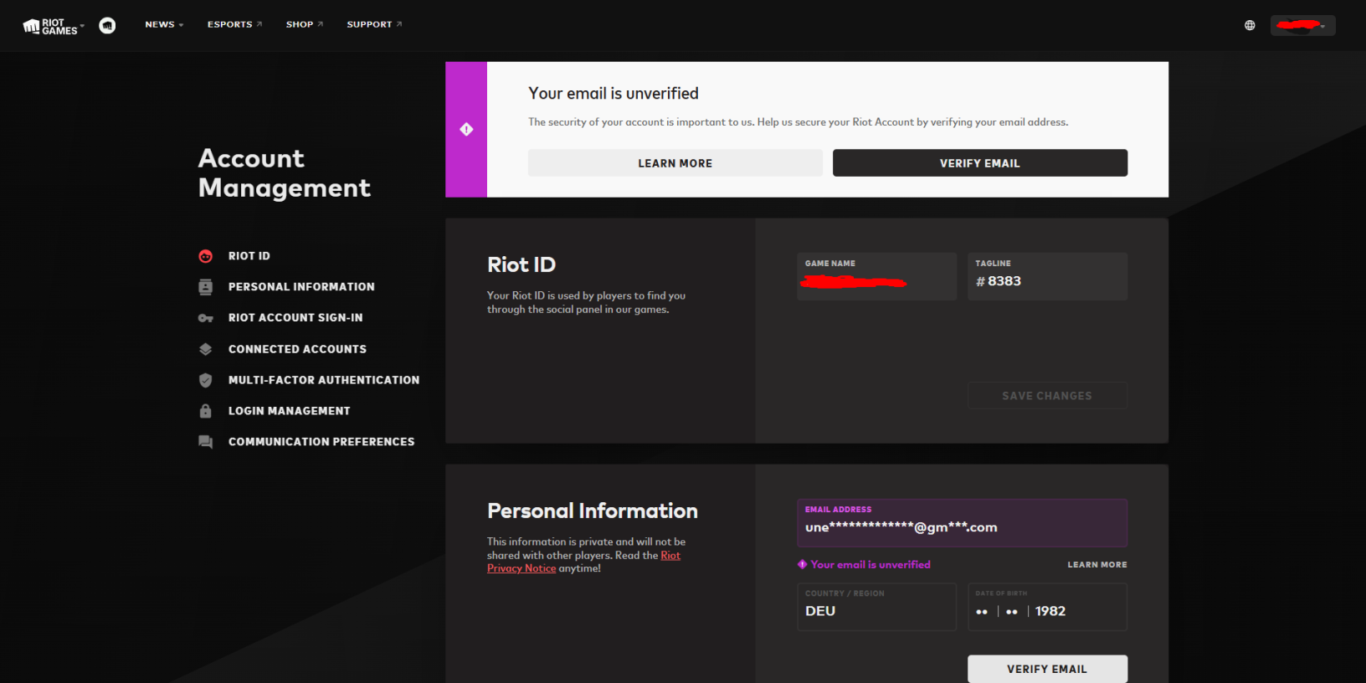Open the Esports navigation link
This screenshot has height=683, width=1366.
click(x=234, y=24)
